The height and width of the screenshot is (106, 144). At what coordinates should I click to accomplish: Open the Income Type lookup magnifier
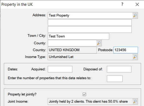[135, 57]
